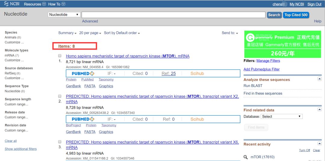This screenshot has width=325, height=161.
Task: Open FASTA view for result 2
Action: tap(90, 132)
